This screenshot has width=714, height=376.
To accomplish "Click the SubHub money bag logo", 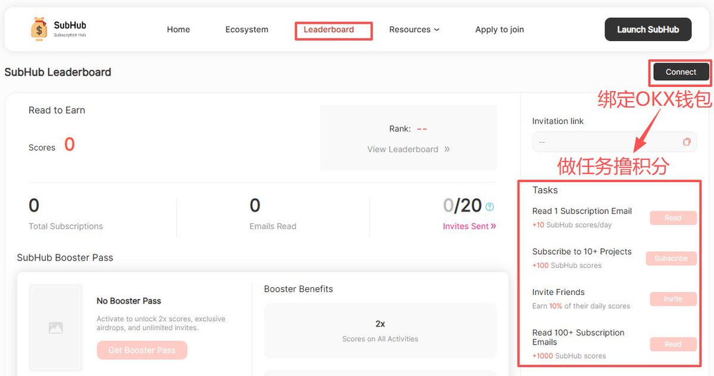I will coord(39,29).
